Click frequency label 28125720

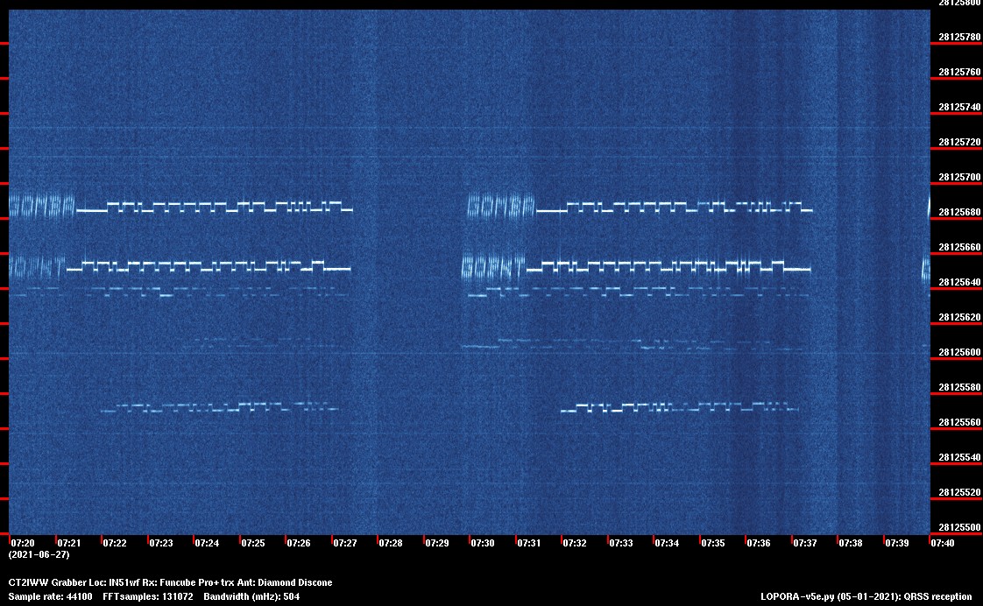point(959,143)
